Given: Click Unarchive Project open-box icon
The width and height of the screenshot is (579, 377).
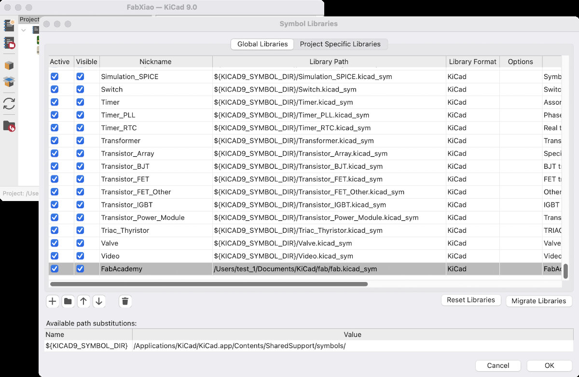Looking at the screenshot, I should click(9, 82).
